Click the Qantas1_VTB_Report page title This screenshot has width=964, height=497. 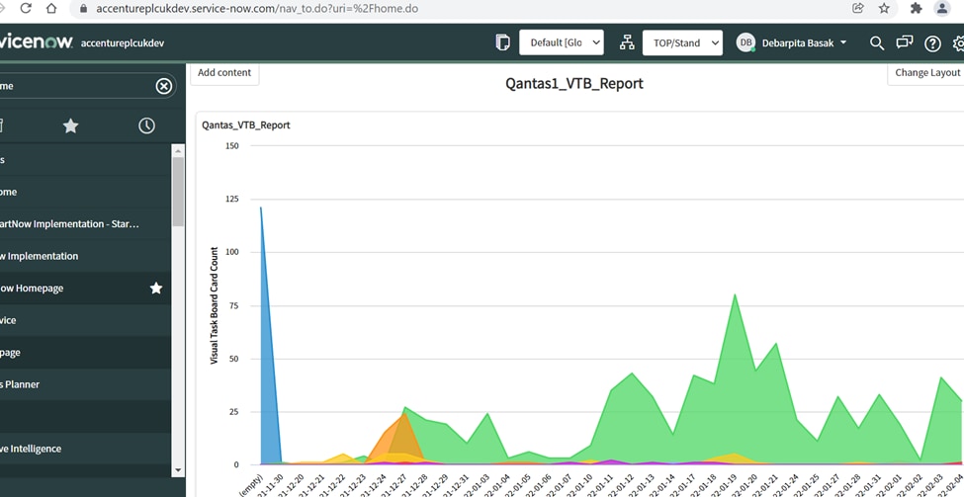point(574,84)
